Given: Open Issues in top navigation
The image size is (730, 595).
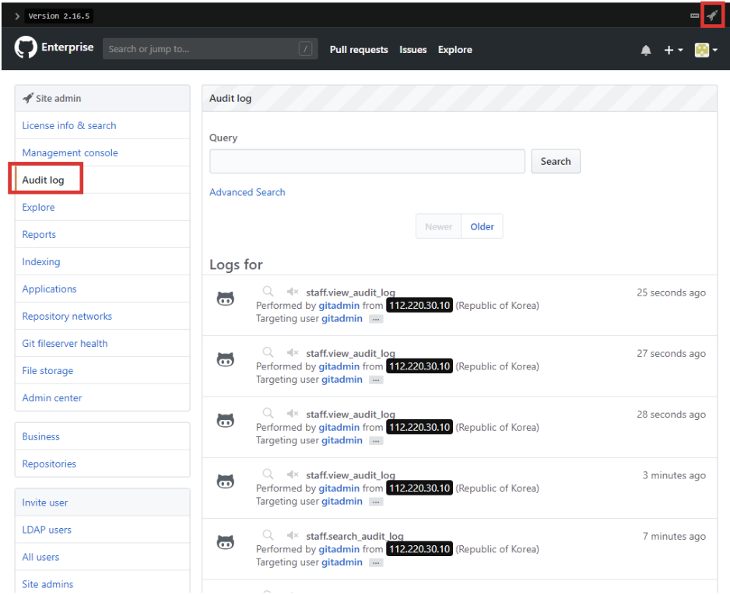Looking at the screenshot, I should click(413, 50).
